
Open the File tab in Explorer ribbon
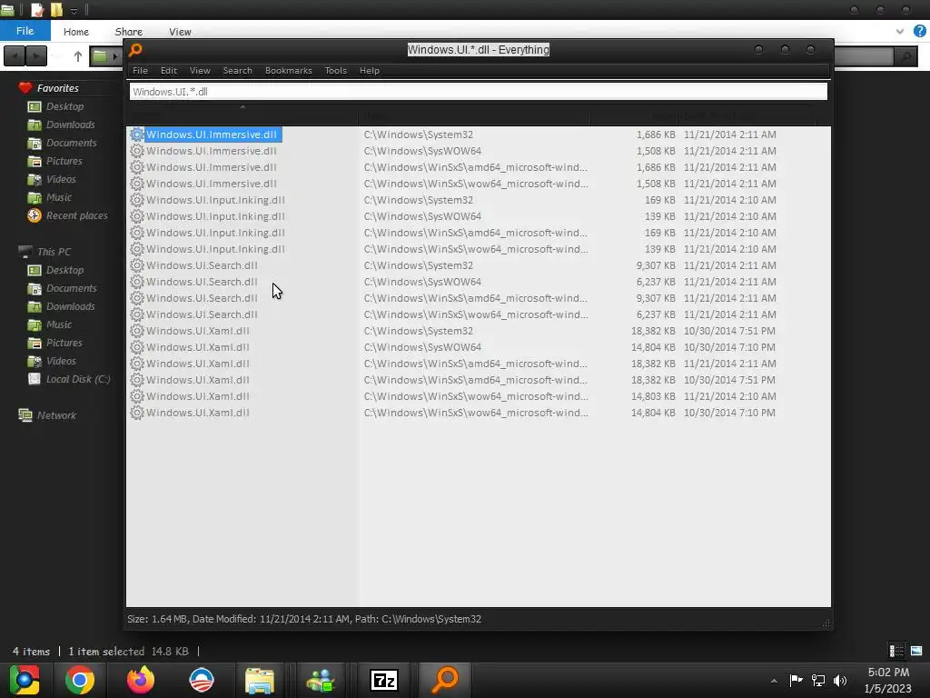[25, 31]
